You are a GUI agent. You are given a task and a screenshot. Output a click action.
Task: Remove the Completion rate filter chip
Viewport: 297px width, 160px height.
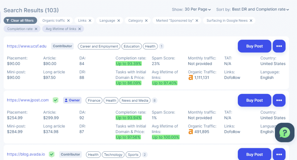point(36,29)
